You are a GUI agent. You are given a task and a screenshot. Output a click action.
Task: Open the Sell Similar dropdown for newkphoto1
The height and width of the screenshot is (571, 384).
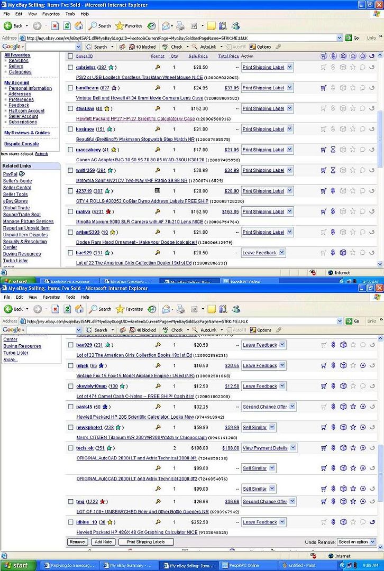click(x=272, y=427)
